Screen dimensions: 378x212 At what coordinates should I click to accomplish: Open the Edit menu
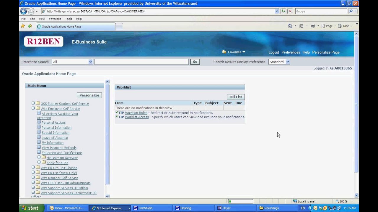(32, 19)
